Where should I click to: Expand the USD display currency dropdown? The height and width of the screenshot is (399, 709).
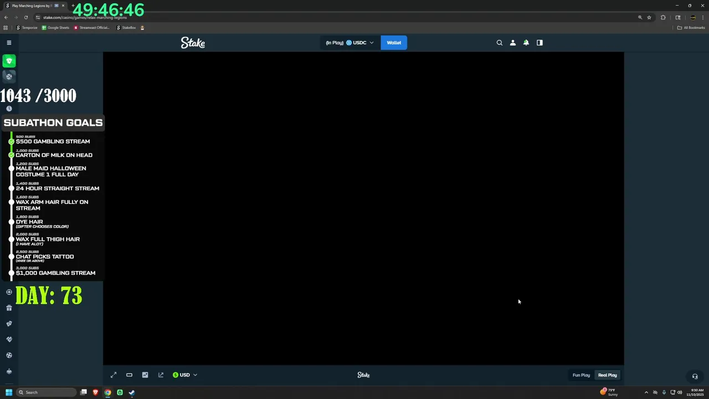185,375
